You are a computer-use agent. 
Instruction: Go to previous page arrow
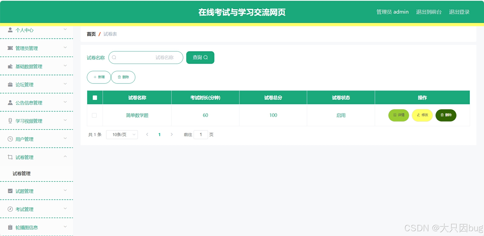[147, 135]
